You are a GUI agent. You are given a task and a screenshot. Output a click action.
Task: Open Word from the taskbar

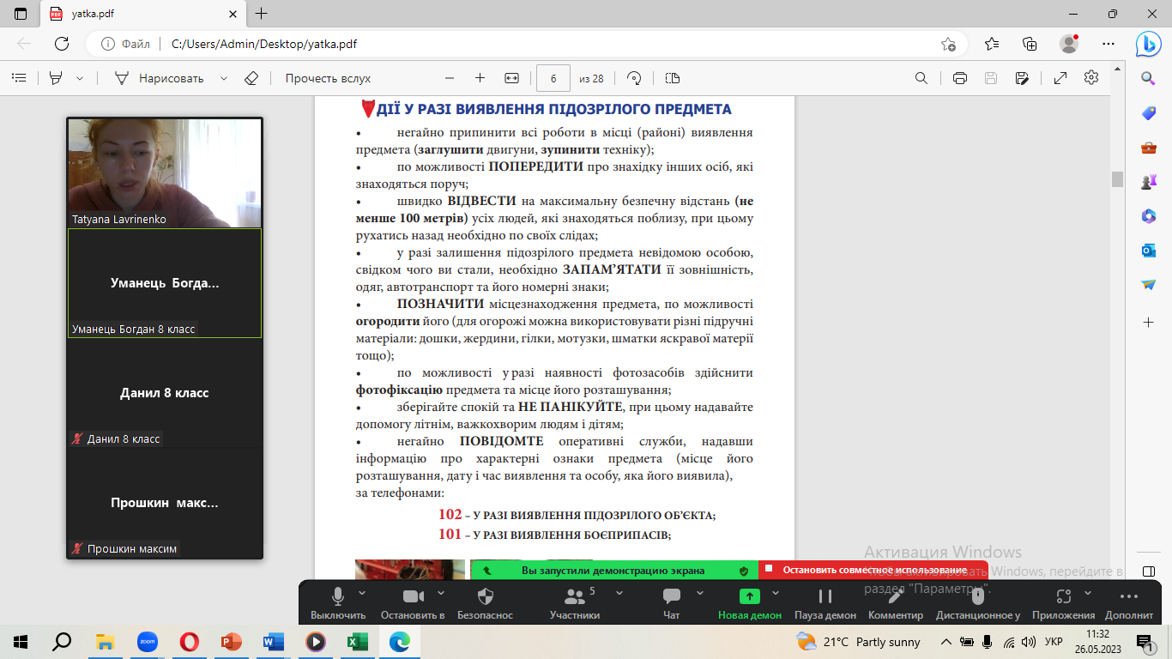[274, 641]
